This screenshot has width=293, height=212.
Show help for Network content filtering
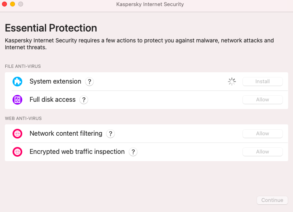(x=110, y=134)
